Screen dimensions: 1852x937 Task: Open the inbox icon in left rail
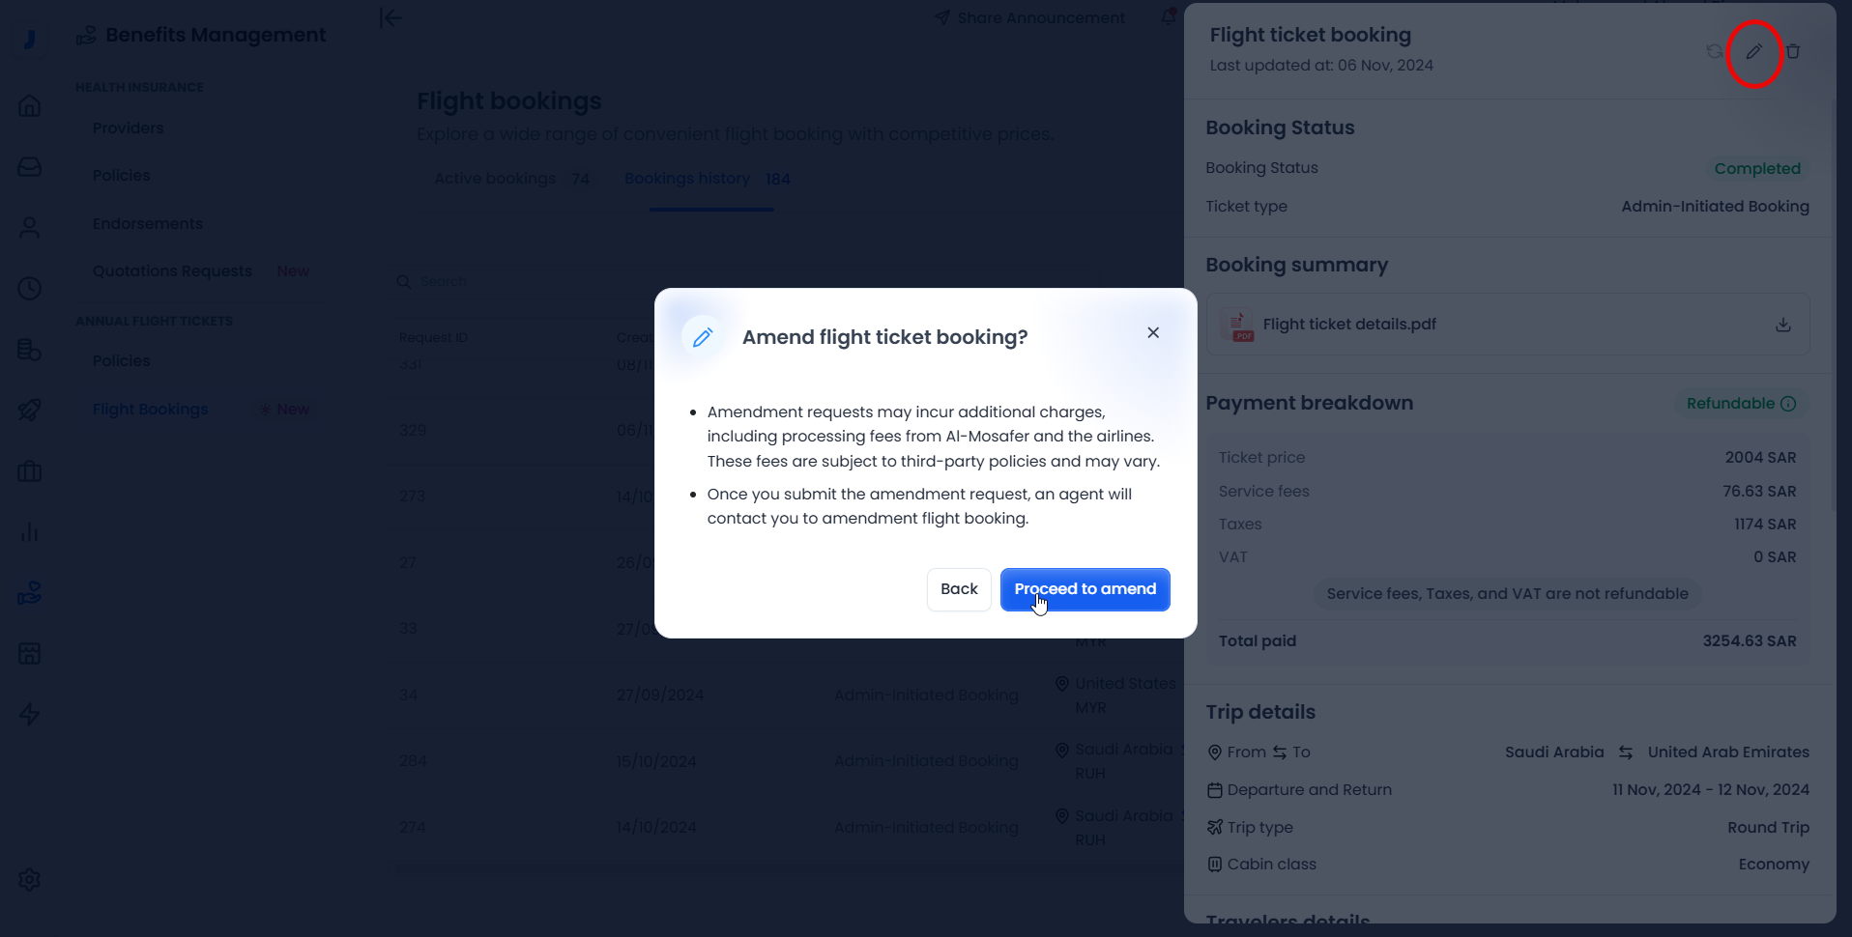click(30, 167)
